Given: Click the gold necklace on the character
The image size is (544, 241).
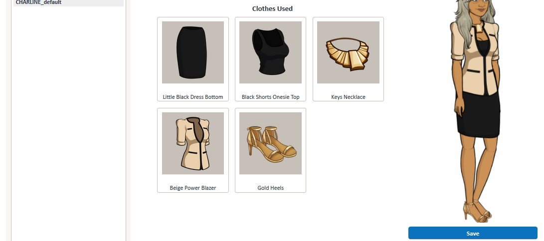Looking at the screenshot, I should pyautogui.click(x=481, y=26).
